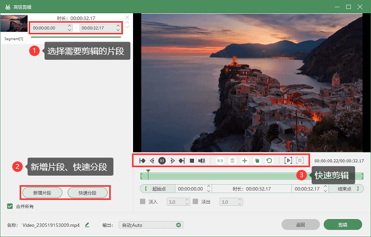The height and width of the screenshot is (237, 371).
Task: Enable the 淡出 fade-out checkbox
Action: (x=195, y=202)
